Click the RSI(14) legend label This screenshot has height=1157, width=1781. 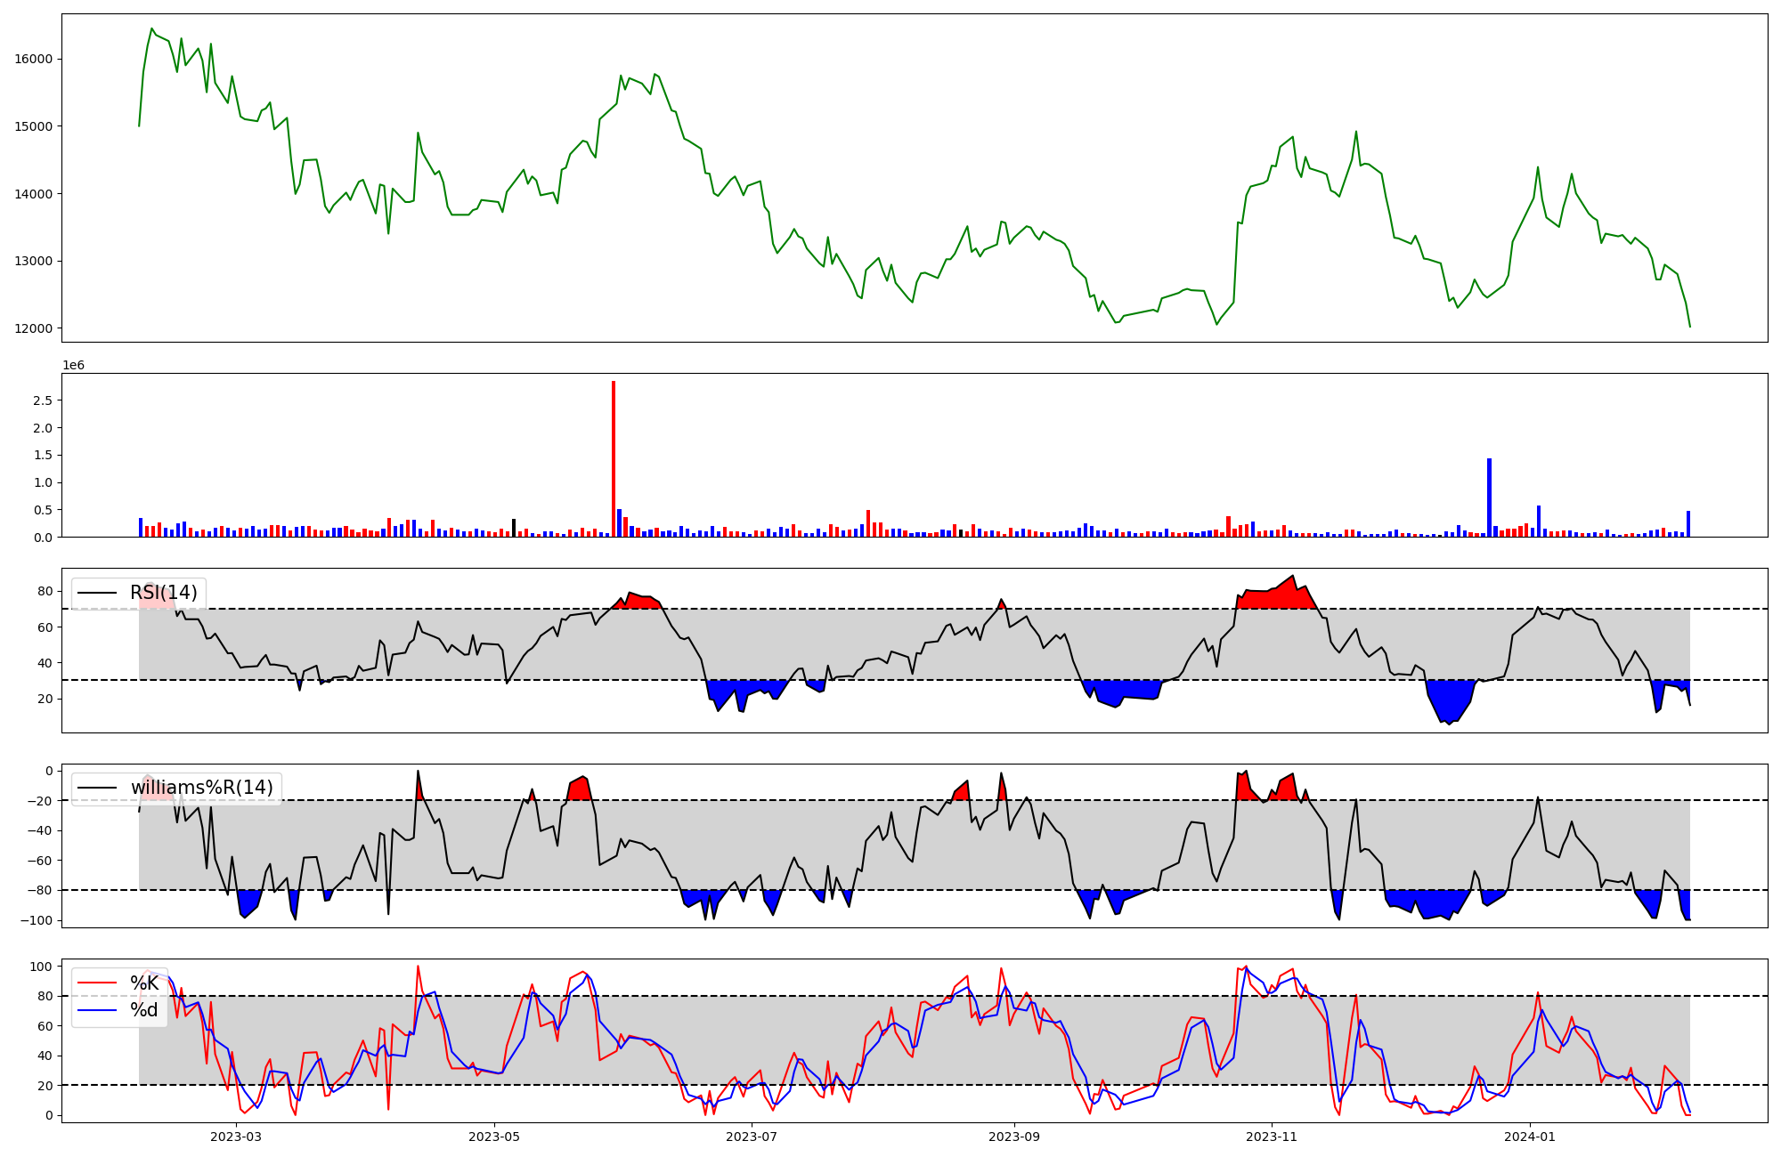click(164, 593)
